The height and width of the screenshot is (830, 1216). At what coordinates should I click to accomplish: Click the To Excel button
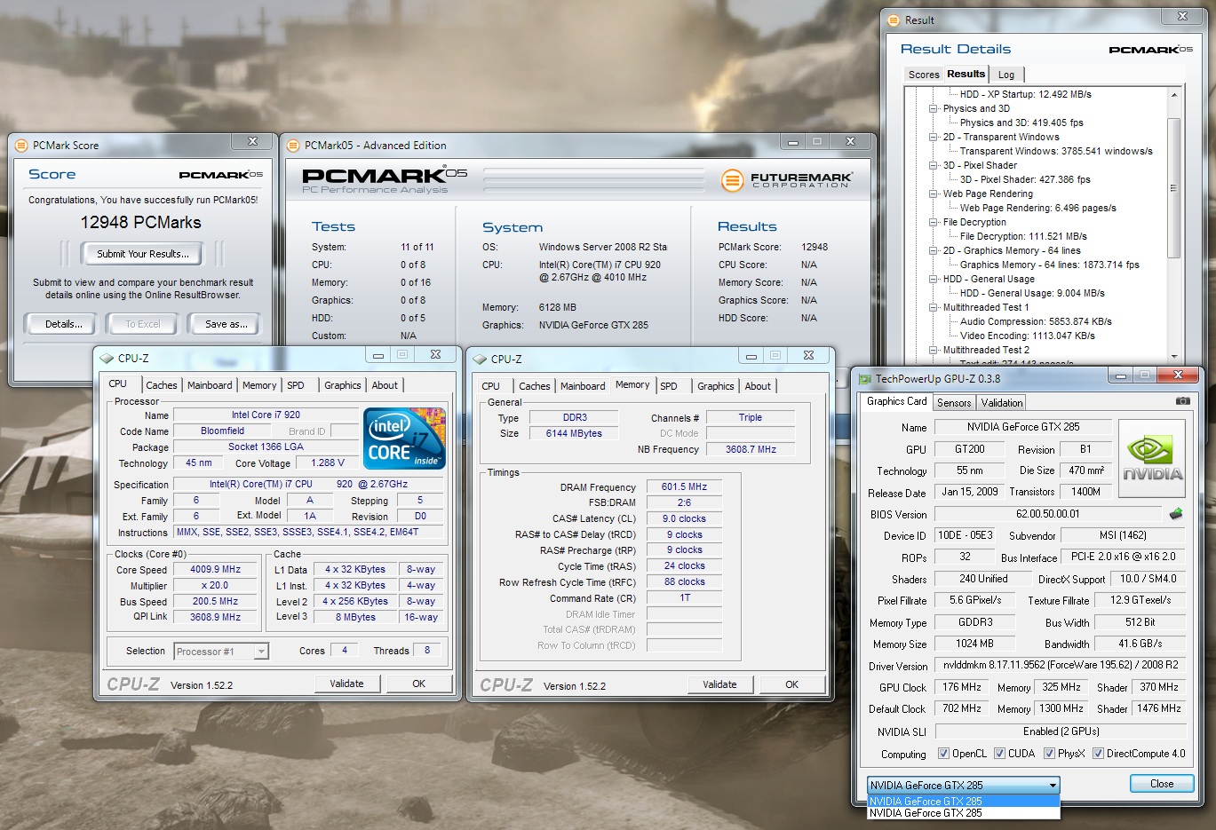coord(143,324)
